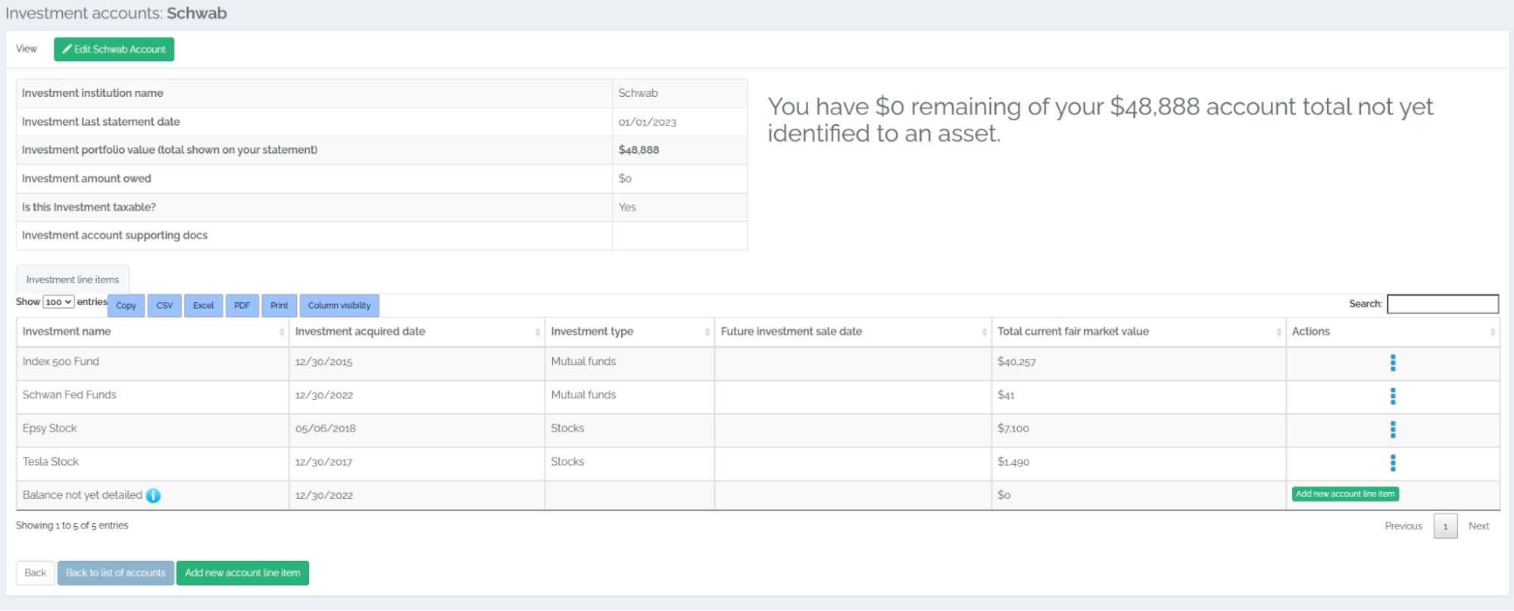This screenshot has height=611, width=1514.
Task: Sort by Total current fair market value
Action: [1138, 332]
